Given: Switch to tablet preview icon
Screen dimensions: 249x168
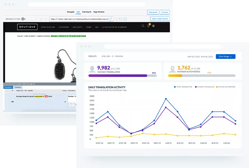Looking at the screenshot, I should pyautogui.click(x=120, y=19).
